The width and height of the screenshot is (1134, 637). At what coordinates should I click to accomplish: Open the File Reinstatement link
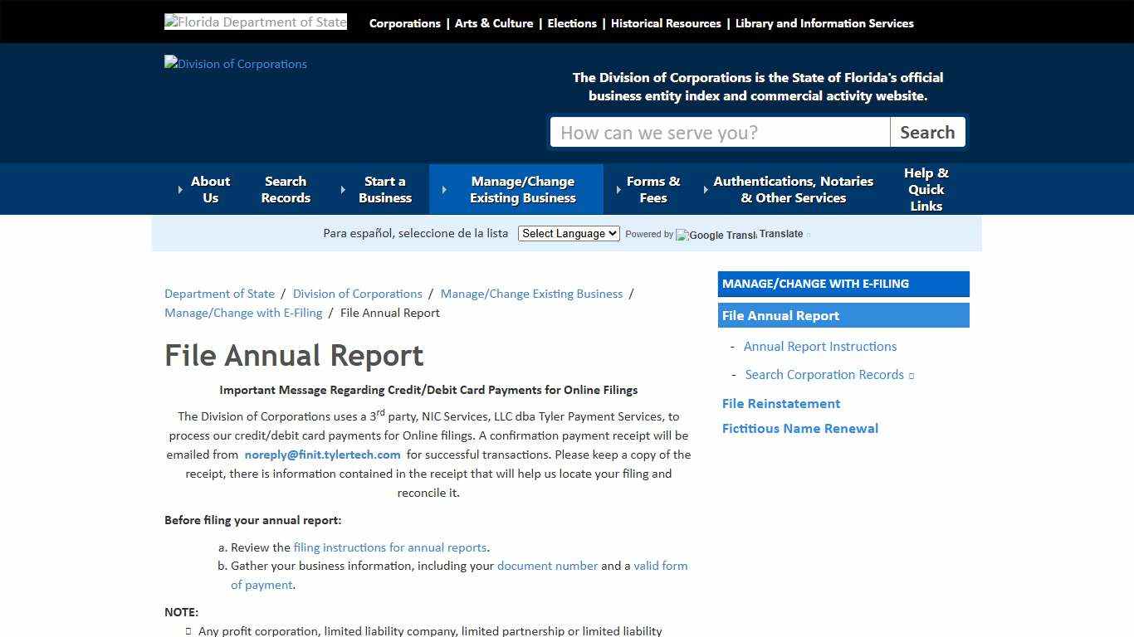(780, 403)
